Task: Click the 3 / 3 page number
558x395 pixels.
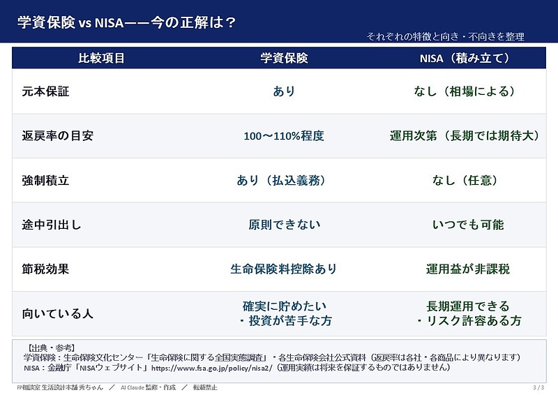Action: [538, 387]
